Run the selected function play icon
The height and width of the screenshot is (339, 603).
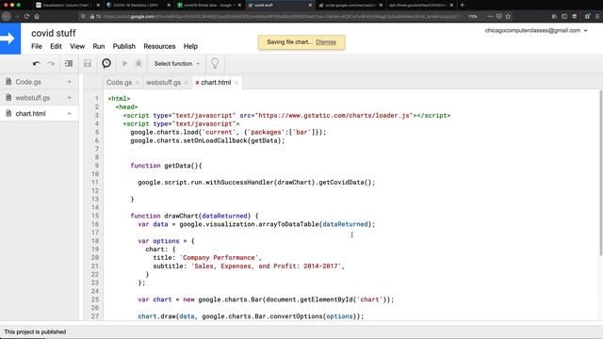click(124, 63)
